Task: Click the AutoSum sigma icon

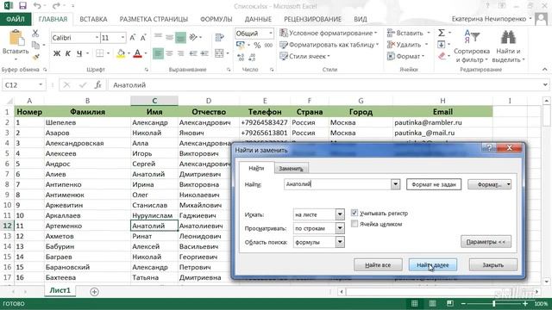Action: 441,33
